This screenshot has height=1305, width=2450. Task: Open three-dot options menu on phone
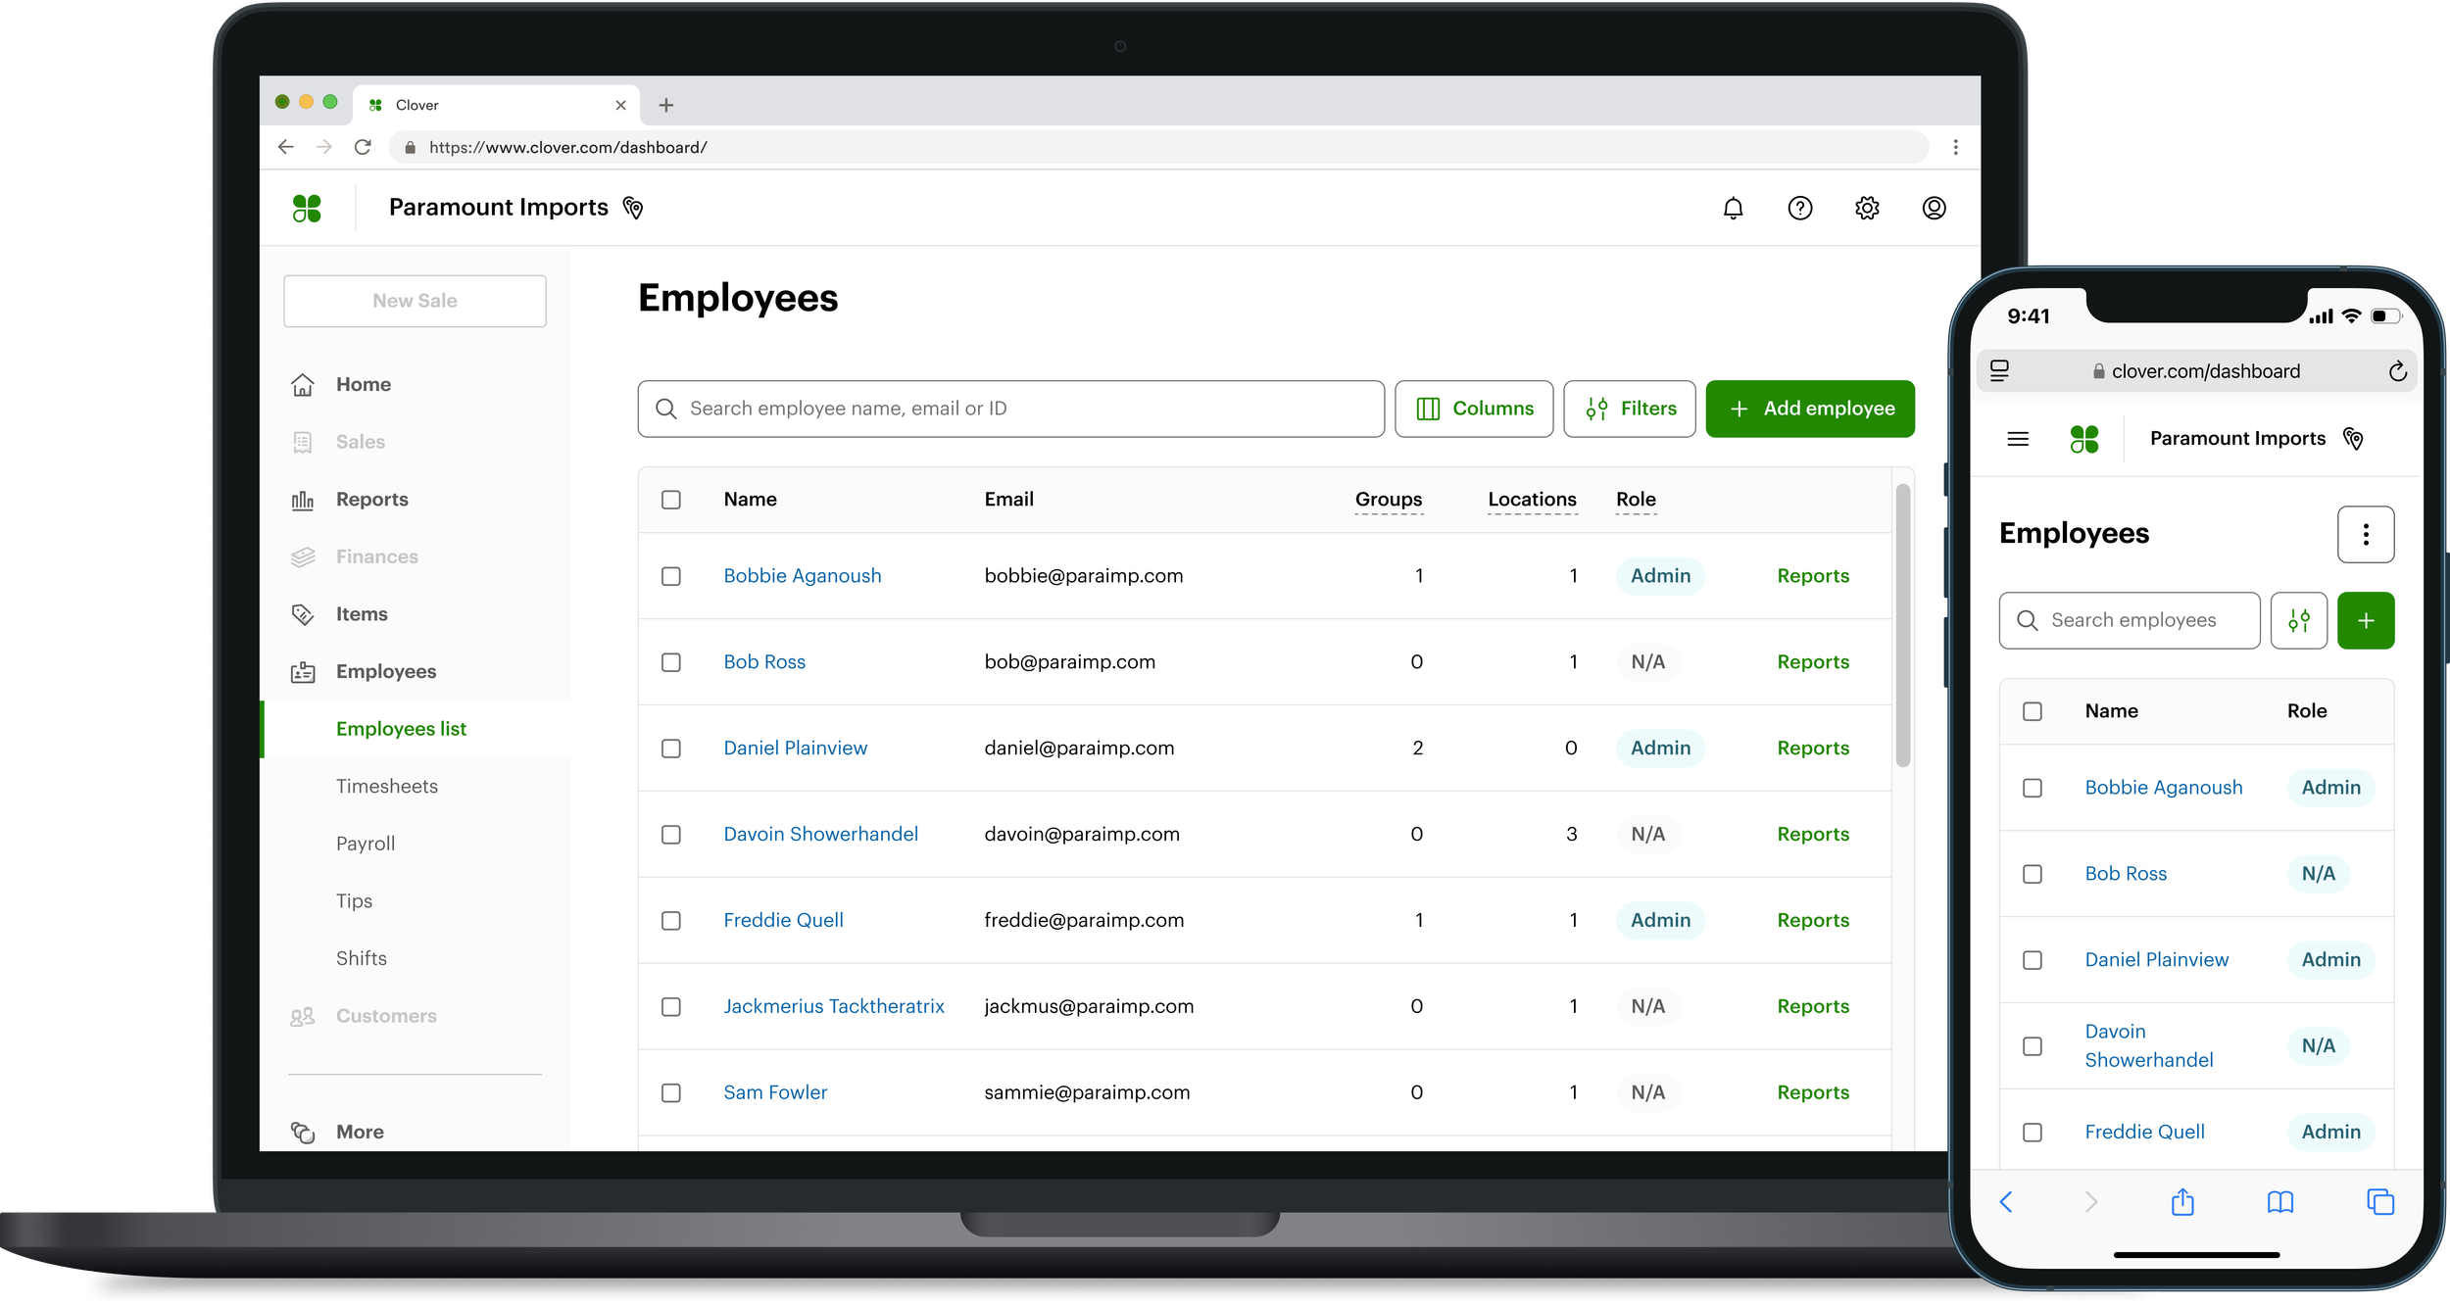(x=2365, y=534)
